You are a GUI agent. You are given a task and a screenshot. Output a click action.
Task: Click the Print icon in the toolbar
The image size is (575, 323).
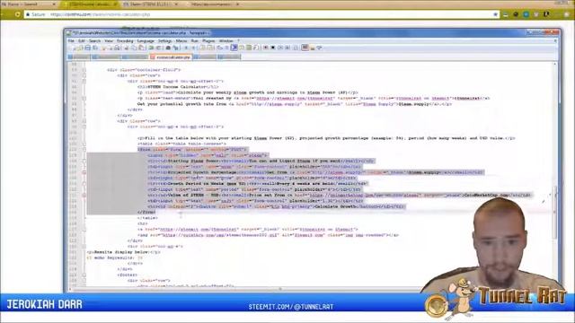pos(117,48)
